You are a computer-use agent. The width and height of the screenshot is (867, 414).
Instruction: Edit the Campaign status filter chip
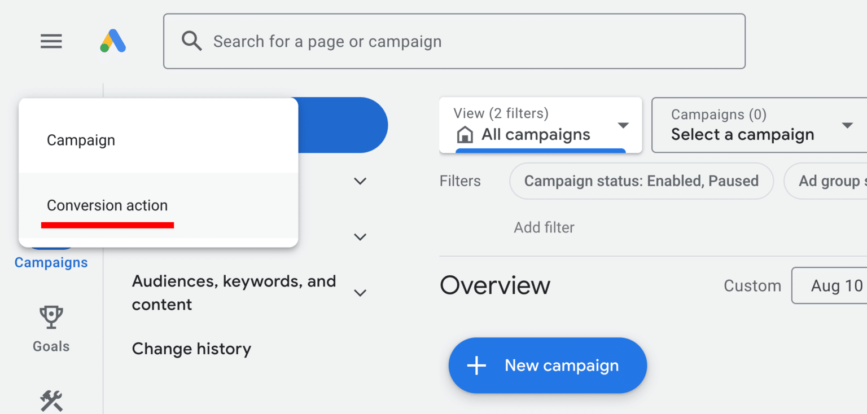pos(641,180)
